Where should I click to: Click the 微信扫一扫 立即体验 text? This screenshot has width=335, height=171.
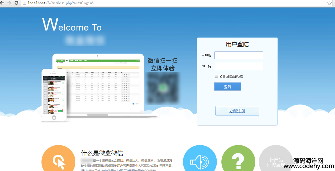pos(163,64)
